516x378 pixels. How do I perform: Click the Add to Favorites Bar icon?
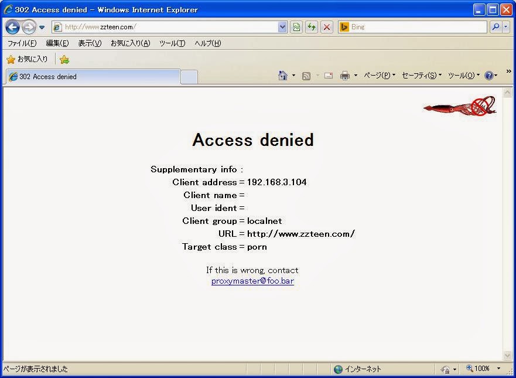[64, 60]
